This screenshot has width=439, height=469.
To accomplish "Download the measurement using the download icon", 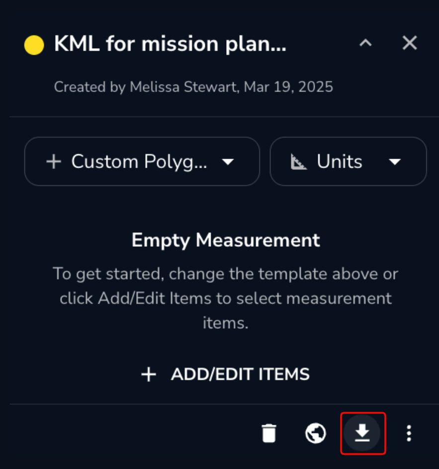I will [x=362, y=433].
